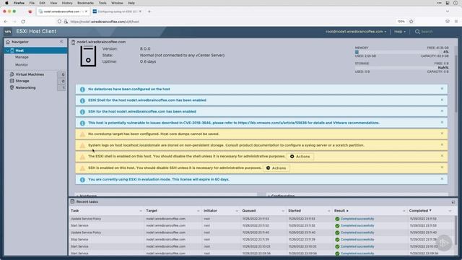
Task: Click the host server icon beside Version
Action: (x=88, y=56)
